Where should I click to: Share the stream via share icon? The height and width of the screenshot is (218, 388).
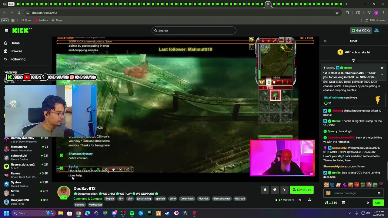pyautogui.click(x=300, y=200)
